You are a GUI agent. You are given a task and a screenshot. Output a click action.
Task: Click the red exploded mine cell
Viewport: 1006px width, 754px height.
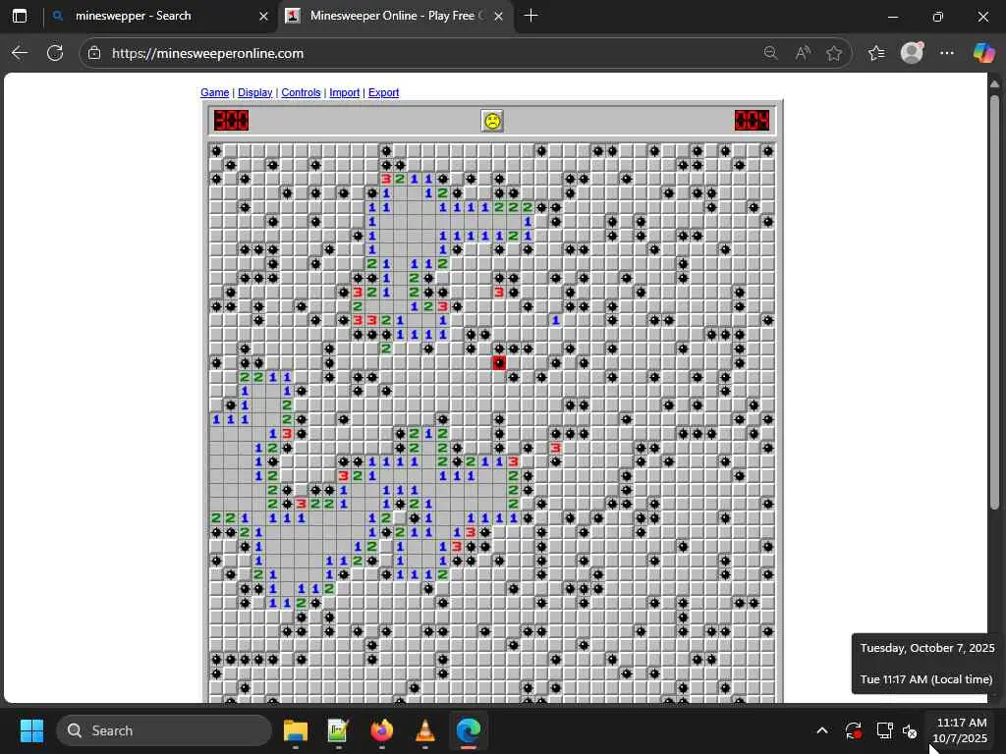point(499,363)
